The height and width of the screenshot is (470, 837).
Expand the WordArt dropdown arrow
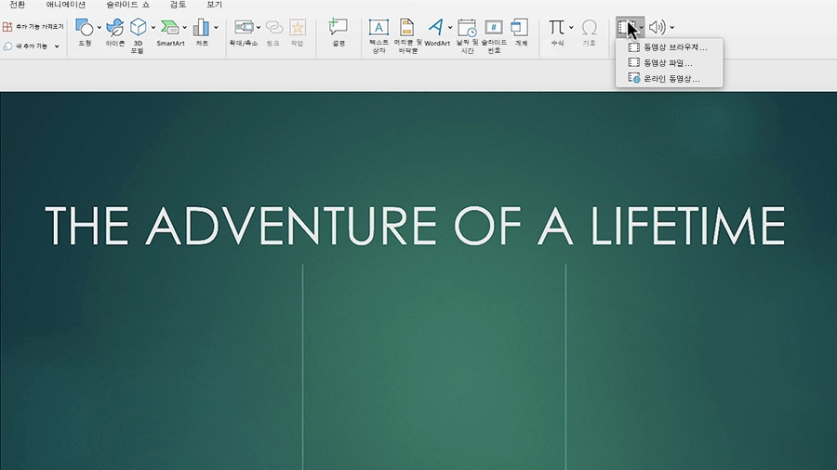(x=450, y=27)
